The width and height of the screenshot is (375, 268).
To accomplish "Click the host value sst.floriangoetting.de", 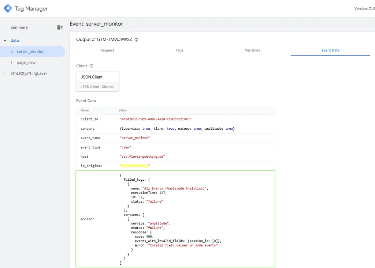I will pyautogui.click(x=142, y=157).
